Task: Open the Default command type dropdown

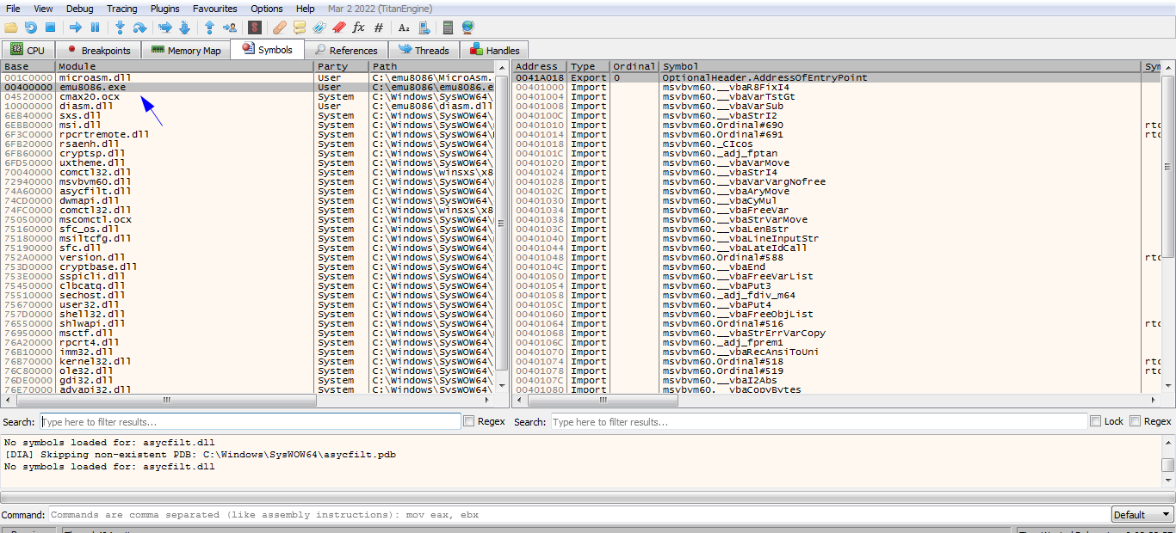Action: [x=1142, y=515]
